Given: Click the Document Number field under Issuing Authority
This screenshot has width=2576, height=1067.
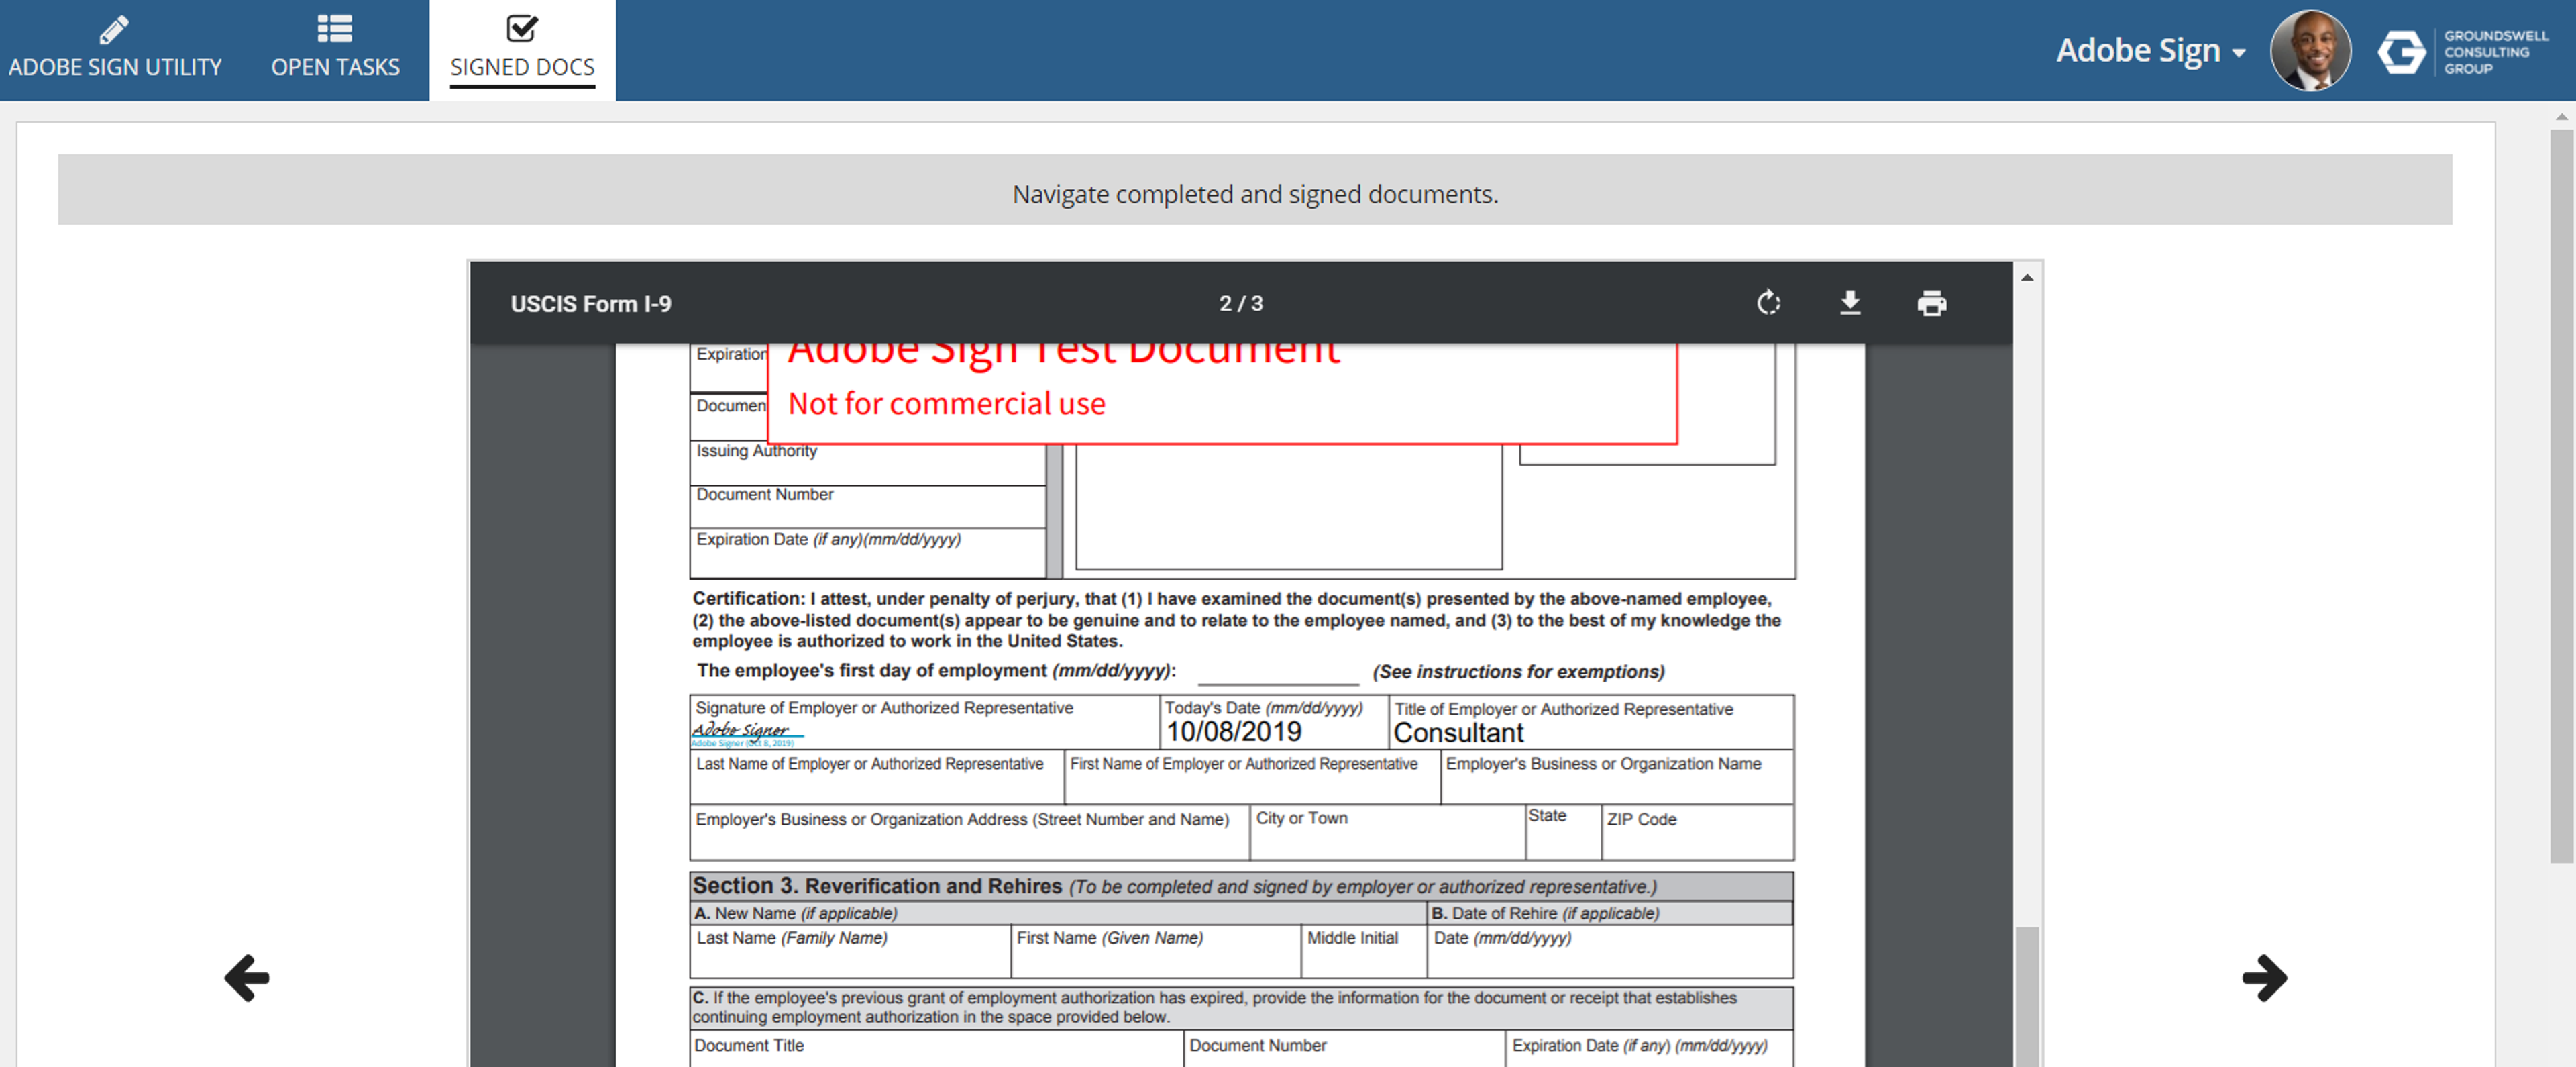Looking at the screenshot, I should [867, 507].
